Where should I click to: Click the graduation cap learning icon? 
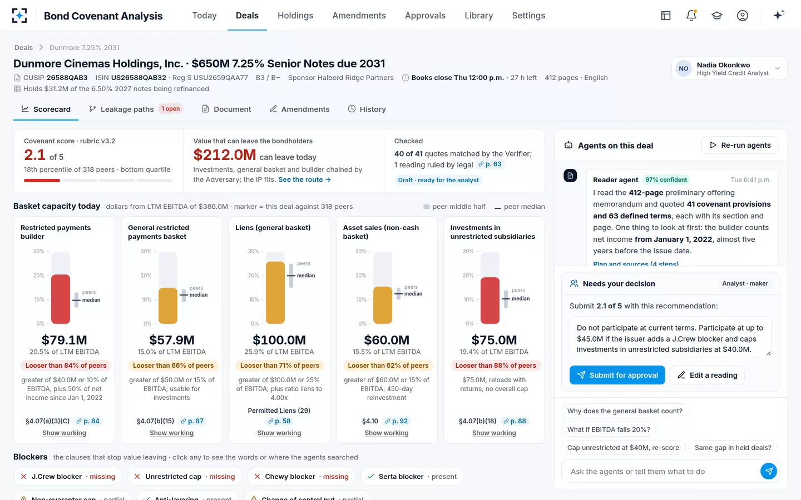tap(716, 16)
